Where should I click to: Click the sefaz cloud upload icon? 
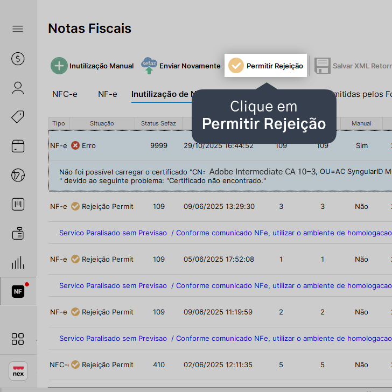tap(149, 66)
